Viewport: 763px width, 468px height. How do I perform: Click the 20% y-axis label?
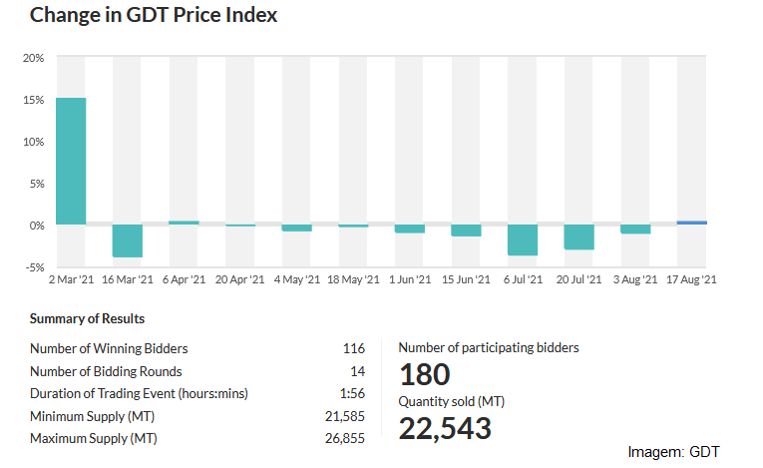(x=33, y=58)
